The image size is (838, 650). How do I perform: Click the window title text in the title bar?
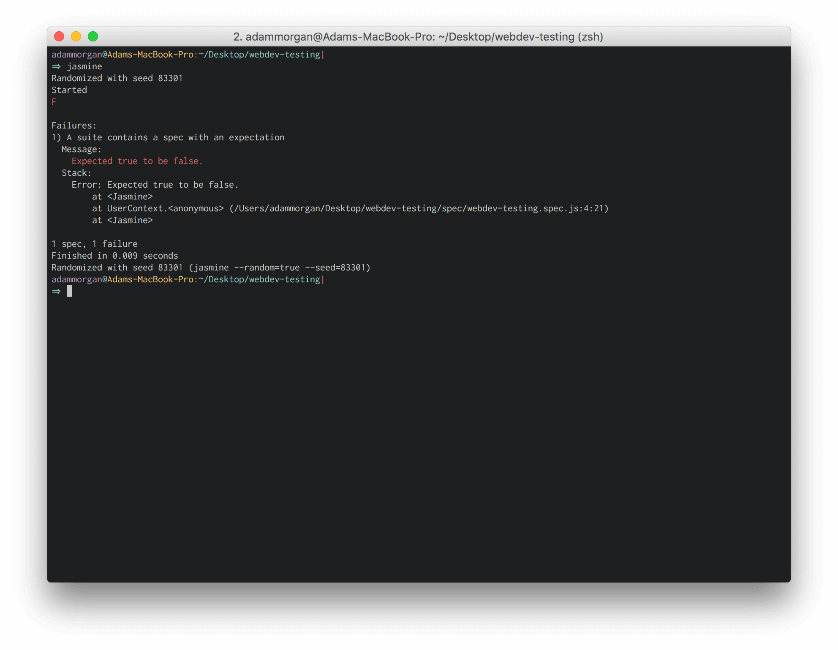pos(418,37)
